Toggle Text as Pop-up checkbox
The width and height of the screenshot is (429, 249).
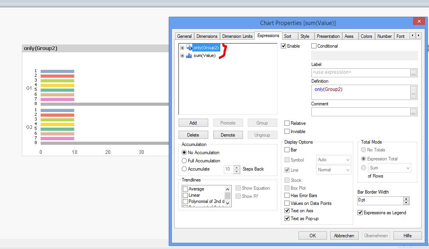pyautogui.click(x=287, y=219)
